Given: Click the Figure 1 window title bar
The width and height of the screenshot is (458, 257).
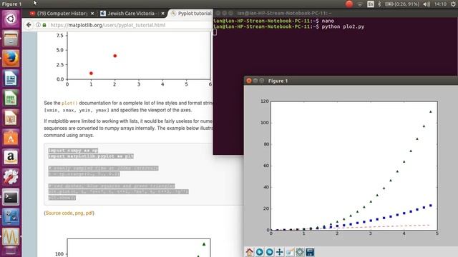Looking at the screenshot, I should 351,81.
